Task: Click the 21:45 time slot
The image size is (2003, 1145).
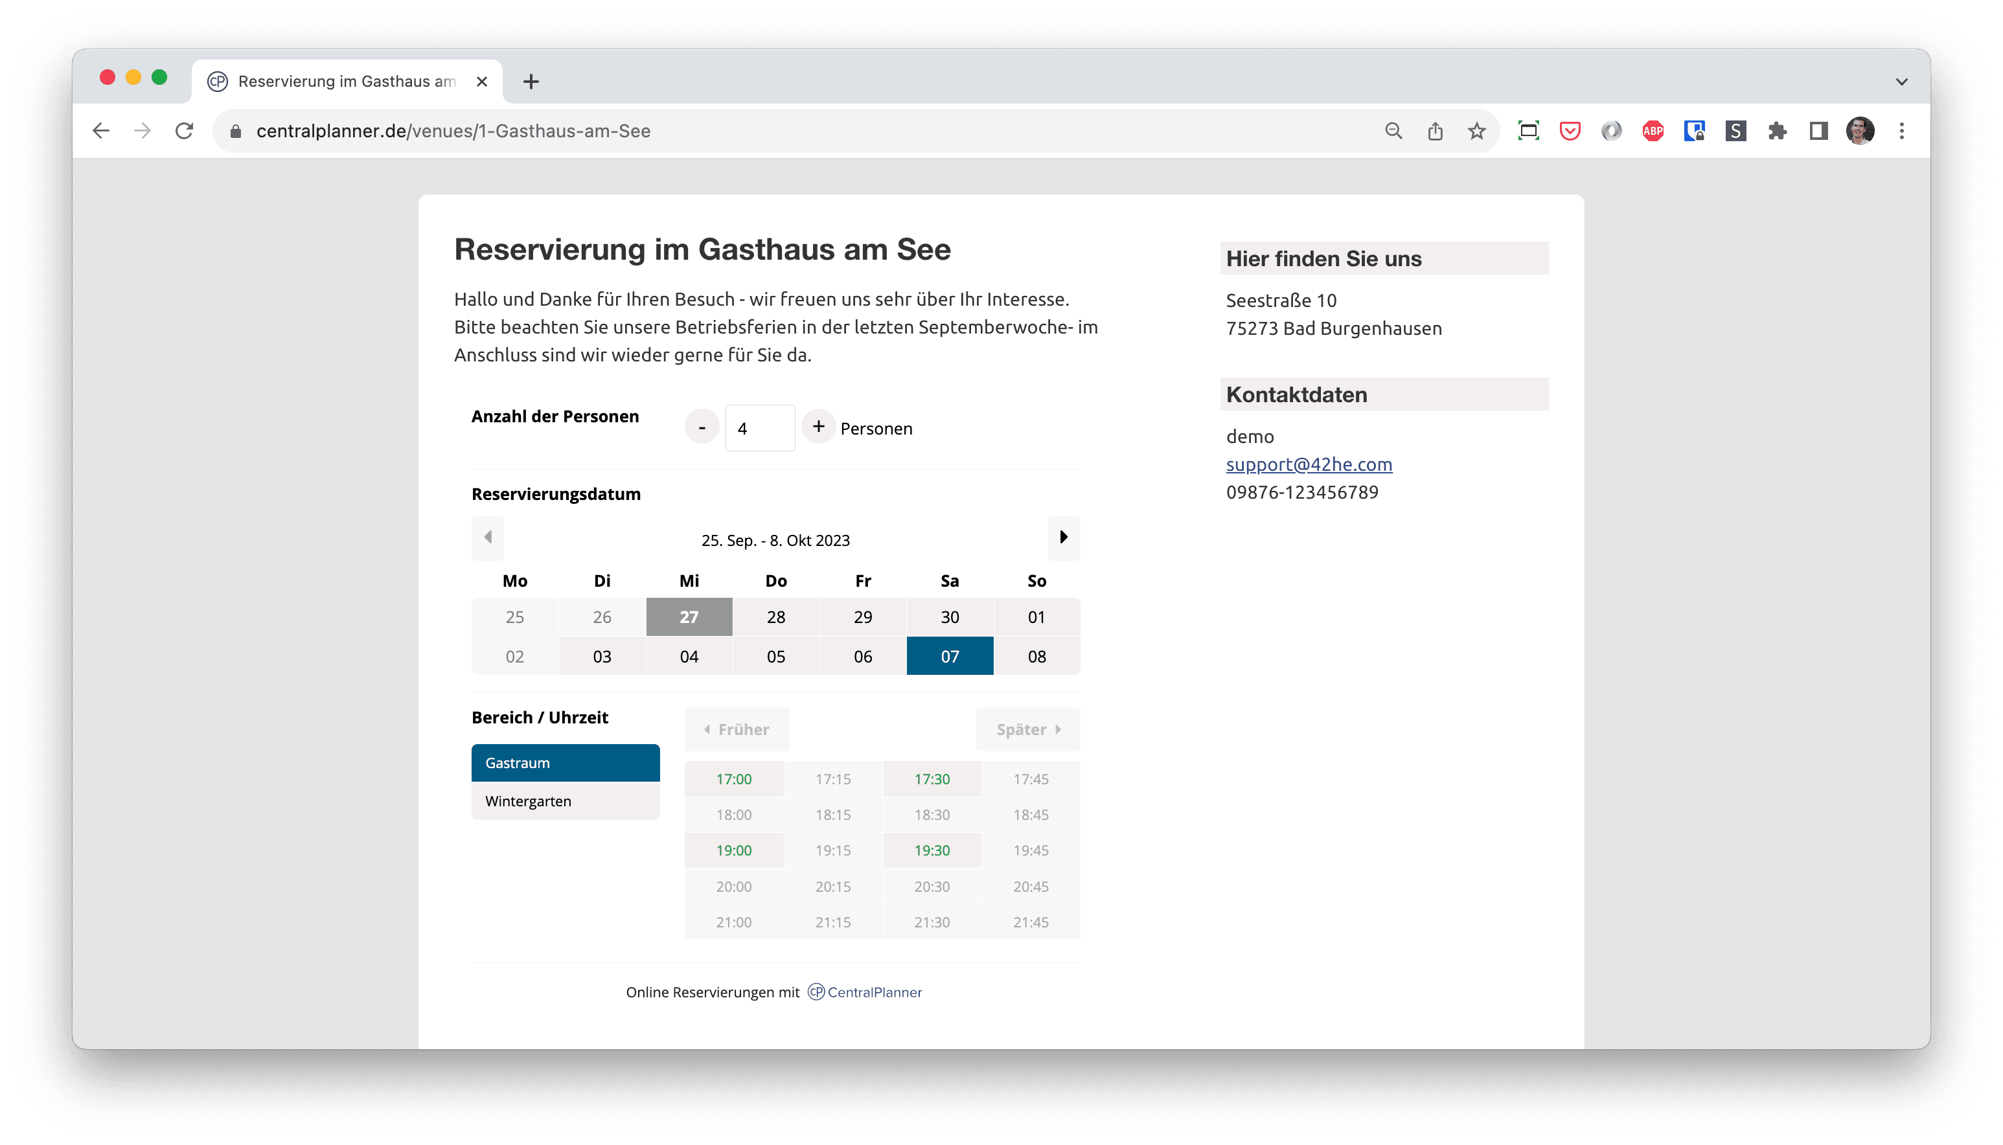Action: [1031, 922]
